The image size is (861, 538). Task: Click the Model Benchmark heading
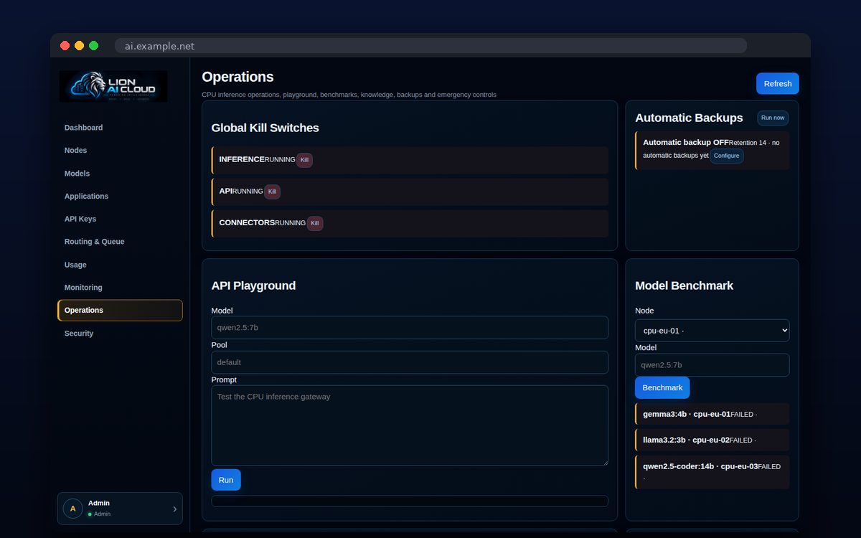(684, 285)
